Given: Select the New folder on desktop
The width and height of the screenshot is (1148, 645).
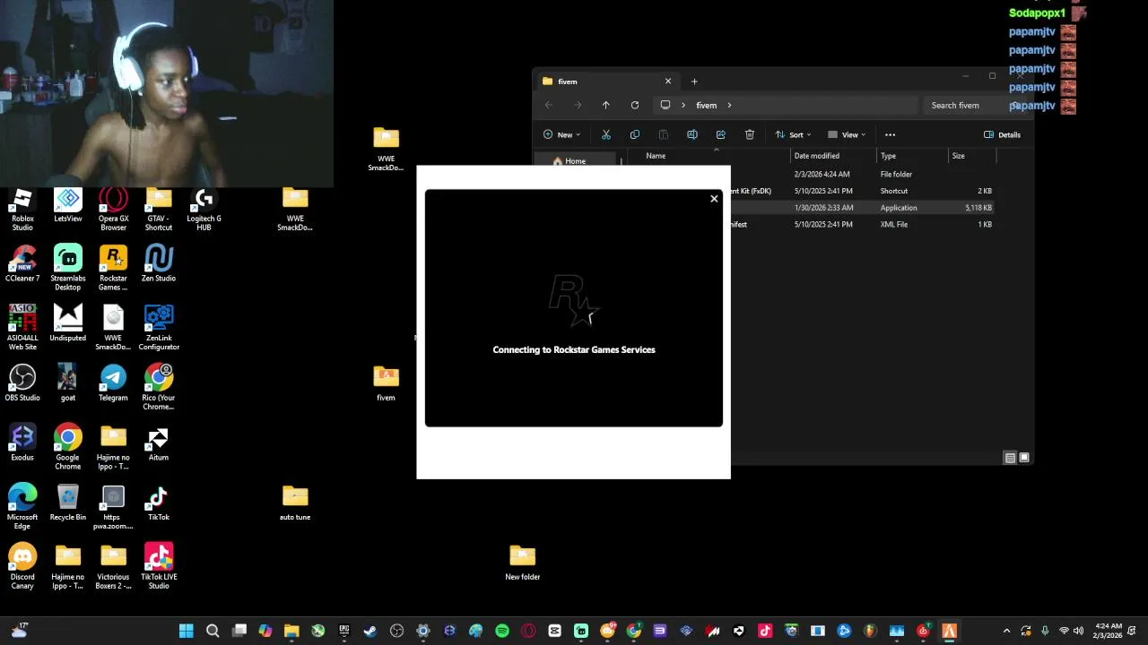Looking at the screenshot, I should click(522, 563).
